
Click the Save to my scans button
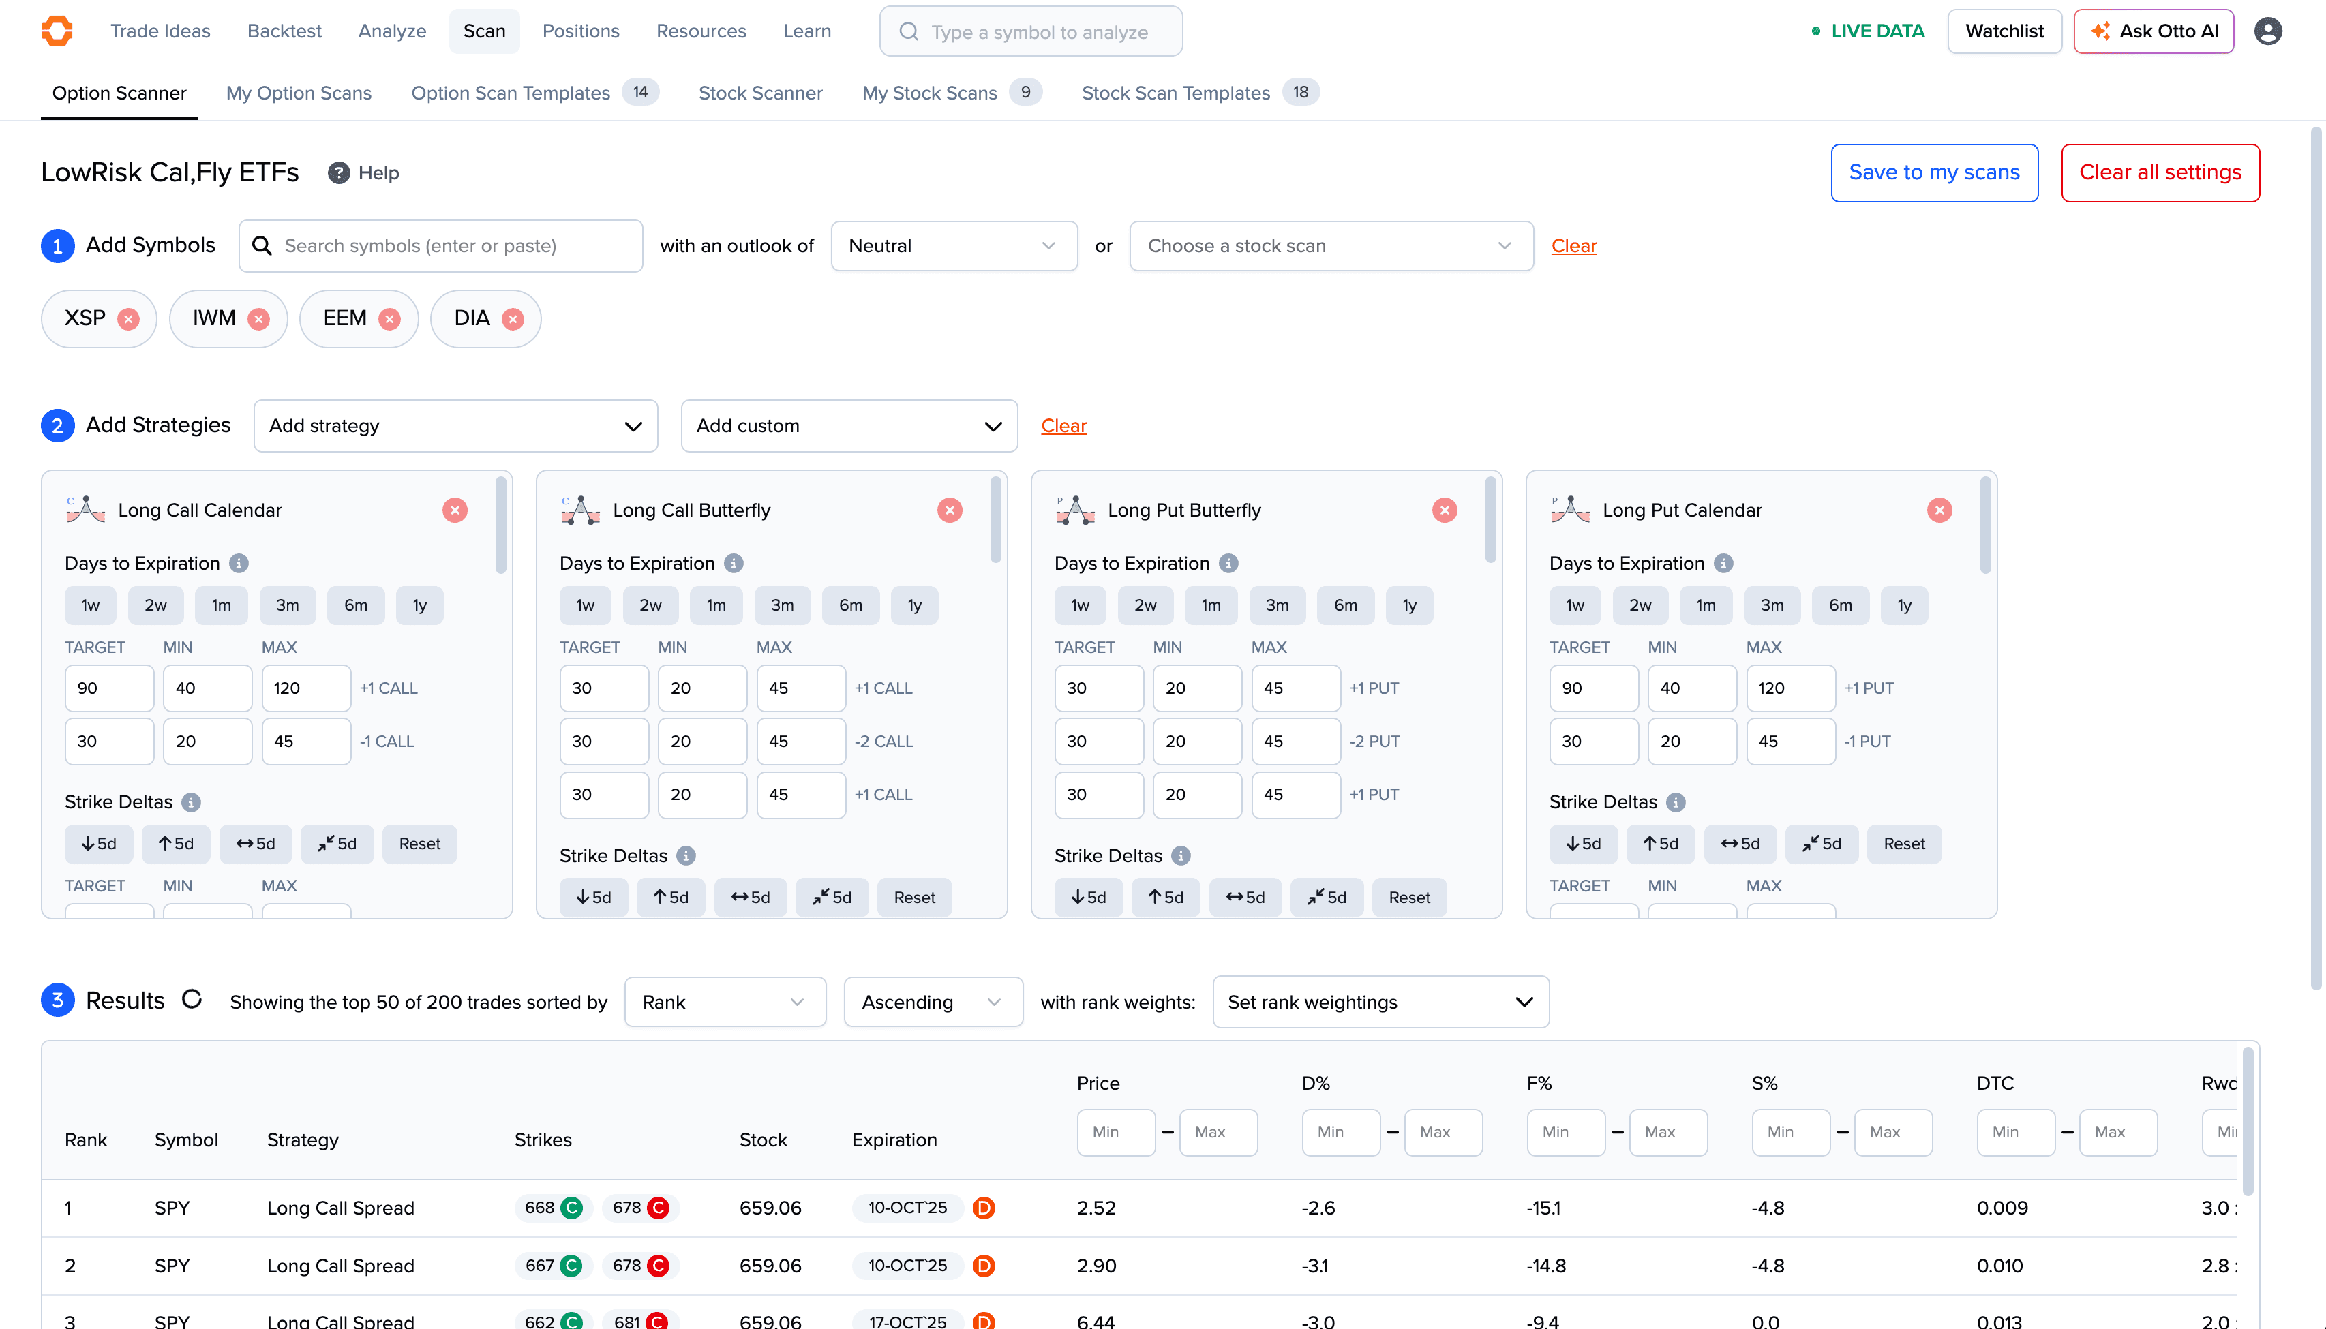[x=1933, y=172]
